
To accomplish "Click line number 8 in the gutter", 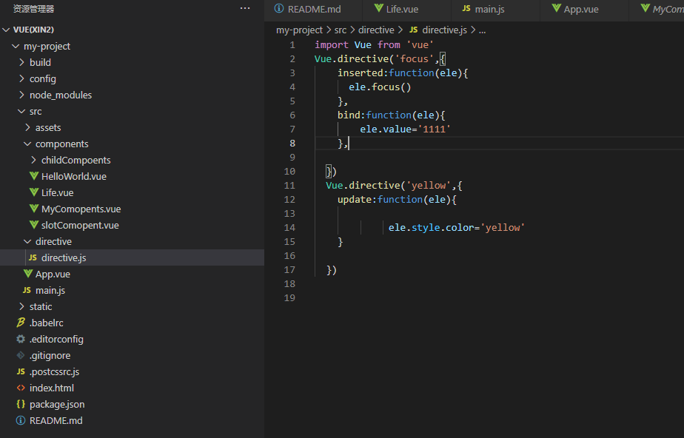I will click(292, 144).
